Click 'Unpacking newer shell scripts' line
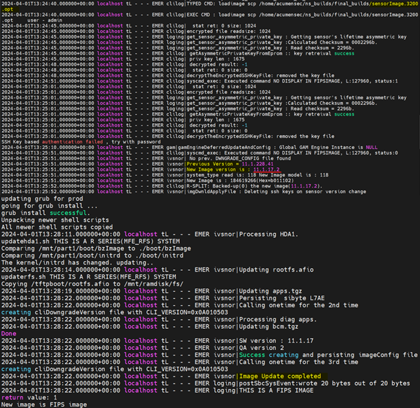This screenshot has height=408, width=420. coord(55,220)
